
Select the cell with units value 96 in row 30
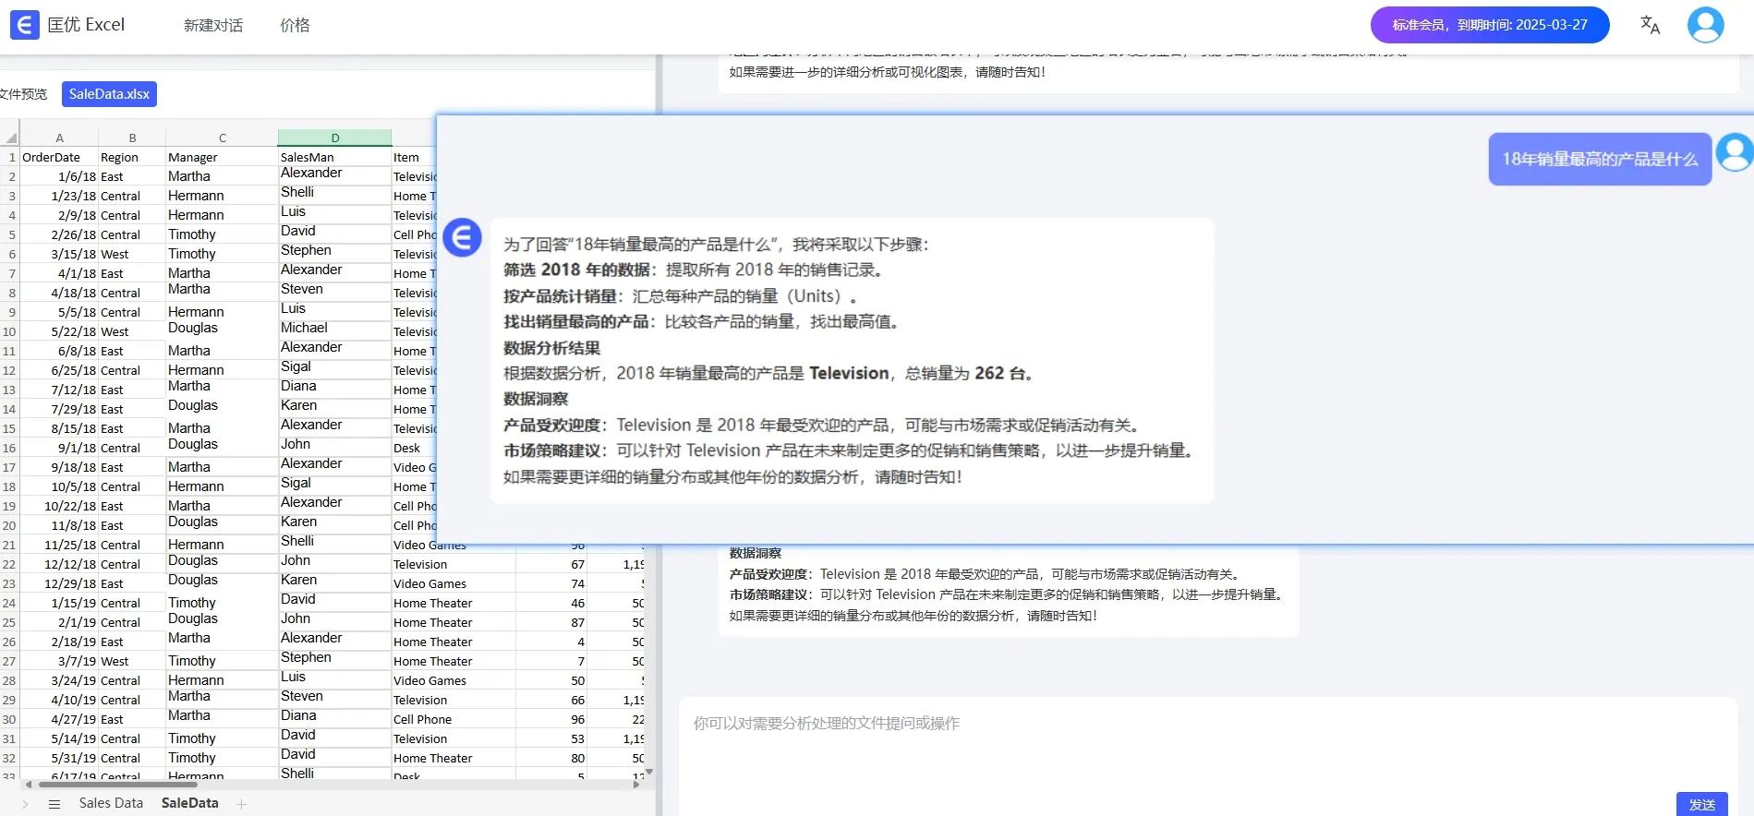pyautogui.click(x=551, y=719)
